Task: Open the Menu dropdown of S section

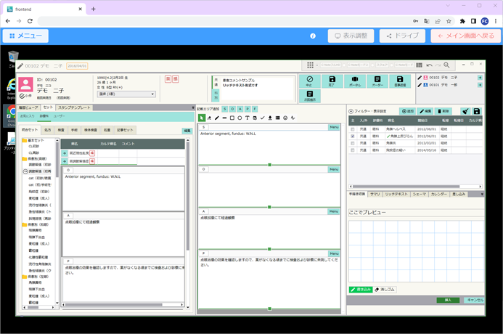Action: [x=334, y=127]
